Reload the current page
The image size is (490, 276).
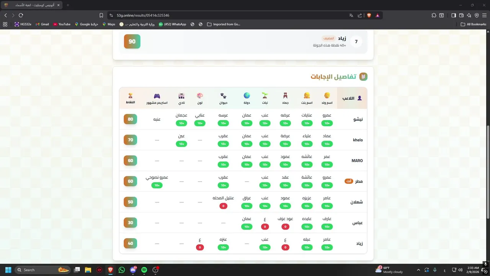[21, 15]
